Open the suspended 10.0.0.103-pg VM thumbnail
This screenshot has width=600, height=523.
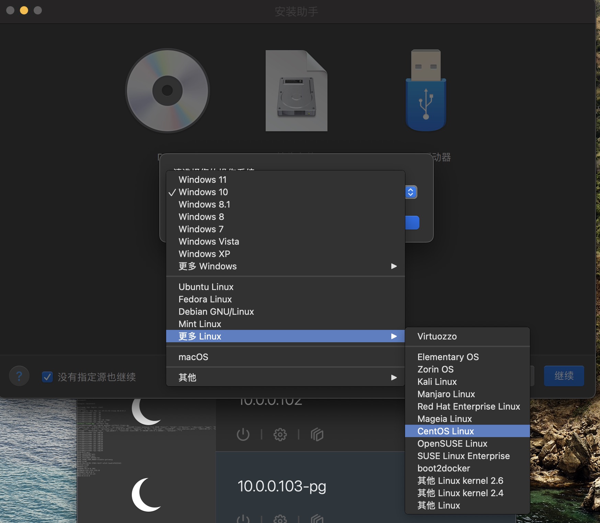pyautogui.click(x=147, y=494)
